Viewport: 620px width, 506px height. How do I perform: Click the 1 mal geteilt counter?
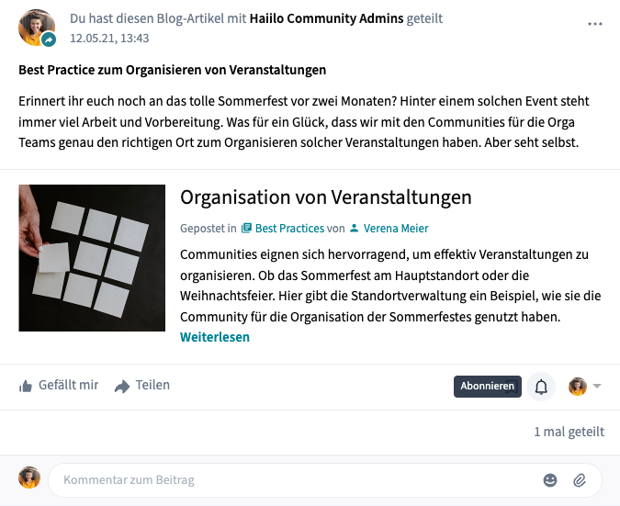(569, 432)
